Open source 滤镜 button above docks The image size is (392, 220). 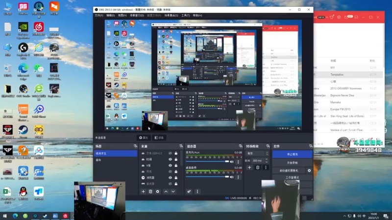point(159,138)
